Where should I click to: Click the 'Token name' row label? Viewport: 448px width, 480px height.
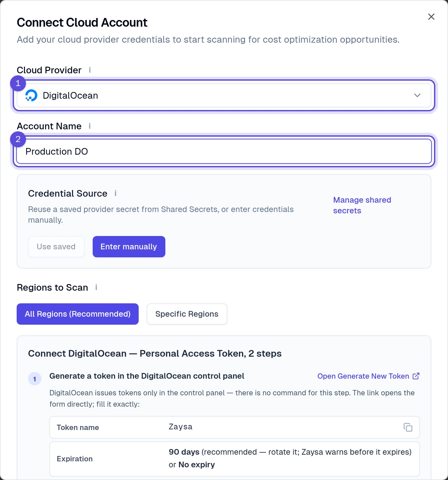78,428
